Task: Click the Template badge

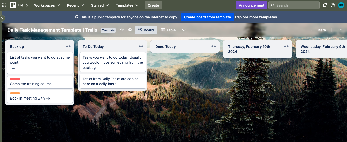Action: (x=108, y=30)
